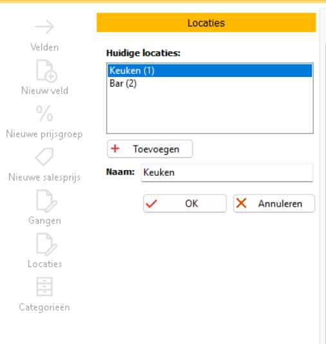
Task: Click the Locaties sidebar edit icon
Action: (x=46, y=244)
